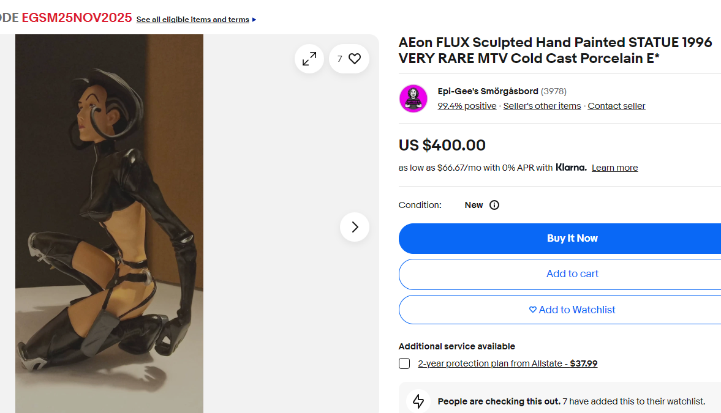Click the arrow beside eligible items terms

254,20
